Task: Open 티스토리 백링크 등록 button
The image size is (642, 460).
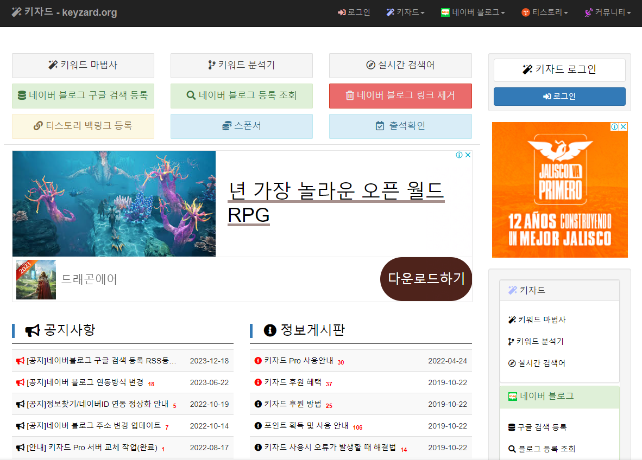Action: click(83, 126)
